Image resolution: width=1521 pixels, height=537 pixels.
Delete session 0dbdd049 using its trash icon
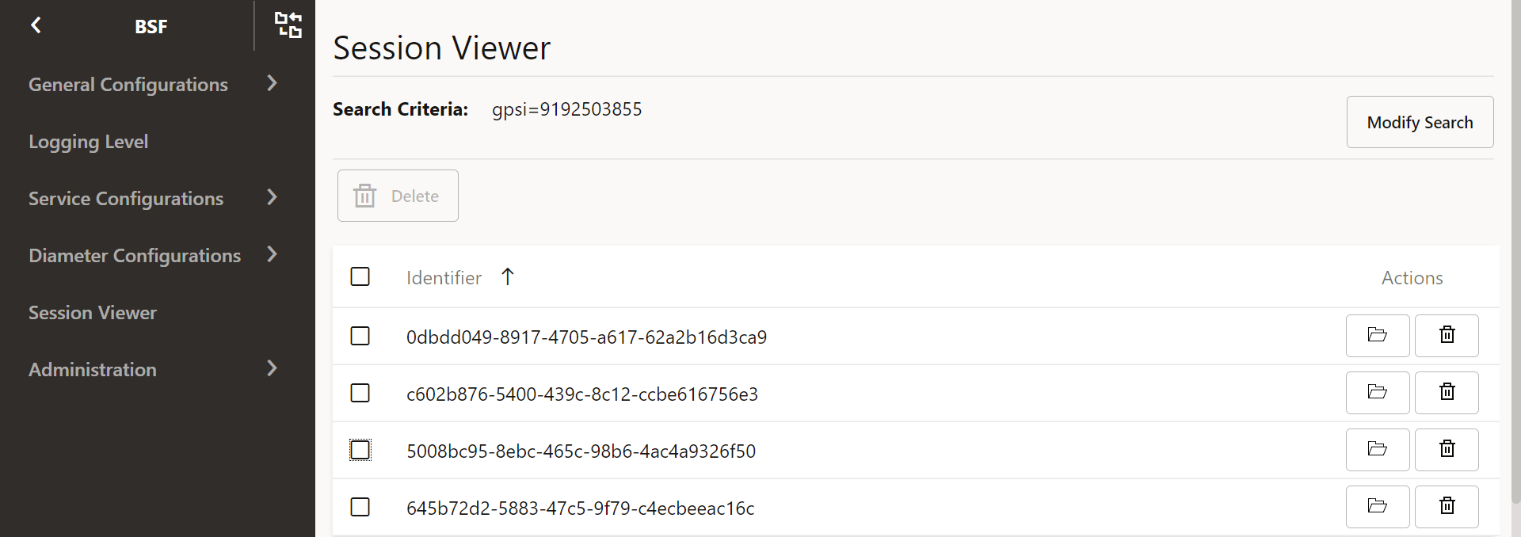coord(1446,335)
